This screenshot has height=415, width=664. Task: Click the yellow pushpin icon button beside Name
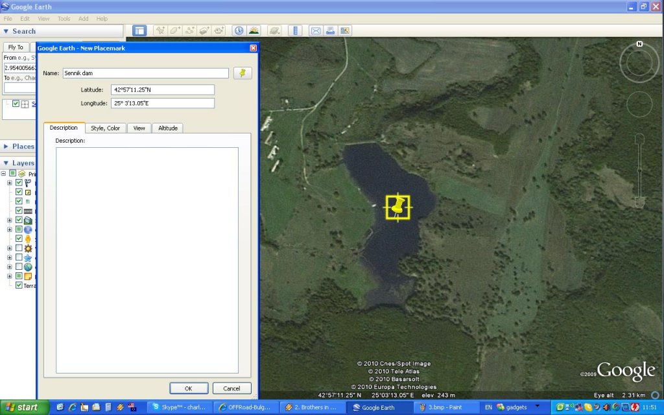[243, 73]
